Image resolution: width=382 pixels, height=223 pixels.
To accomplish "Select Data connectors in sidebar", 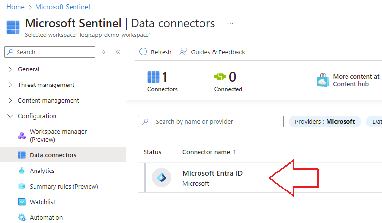I will click(x=53, y=155).
